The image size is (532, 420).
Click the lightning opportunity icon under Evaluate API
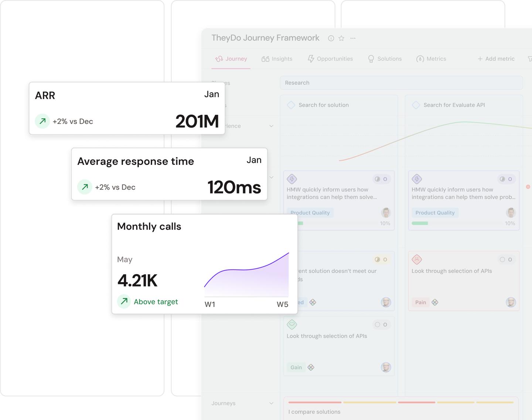click(x=417, y=179)
